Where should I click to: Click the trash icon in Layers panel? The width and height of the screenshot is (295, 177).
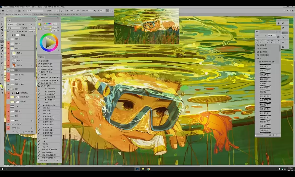point(32,132)
